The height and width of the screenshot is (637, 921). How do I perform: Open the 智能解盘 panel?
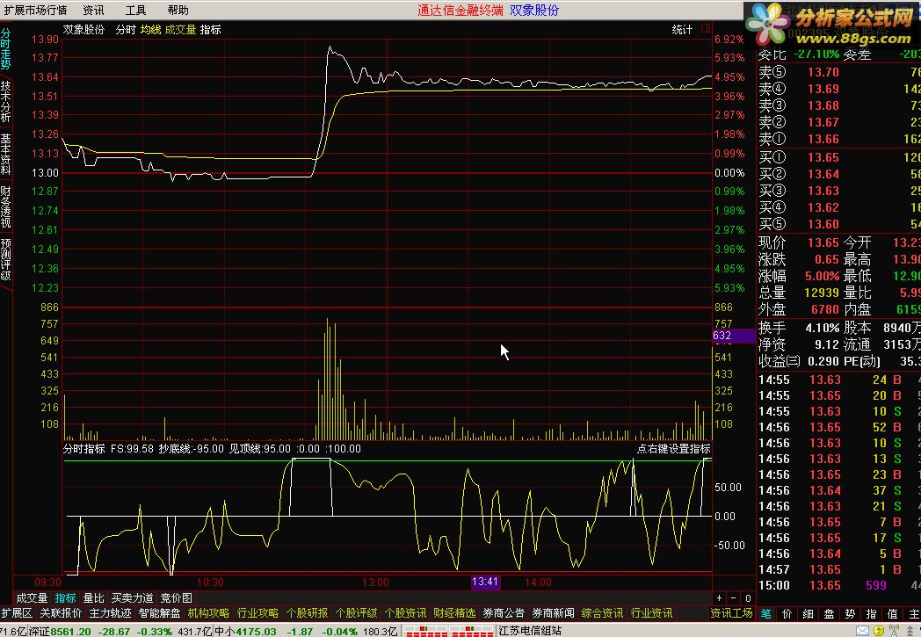[x=159, y=613]
